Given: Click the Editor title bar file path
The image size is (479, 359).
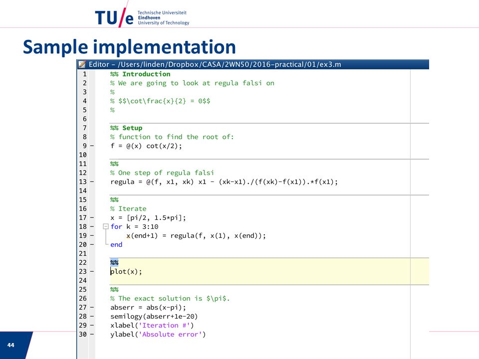Looking at the screenshot, I should coord(230,64).
